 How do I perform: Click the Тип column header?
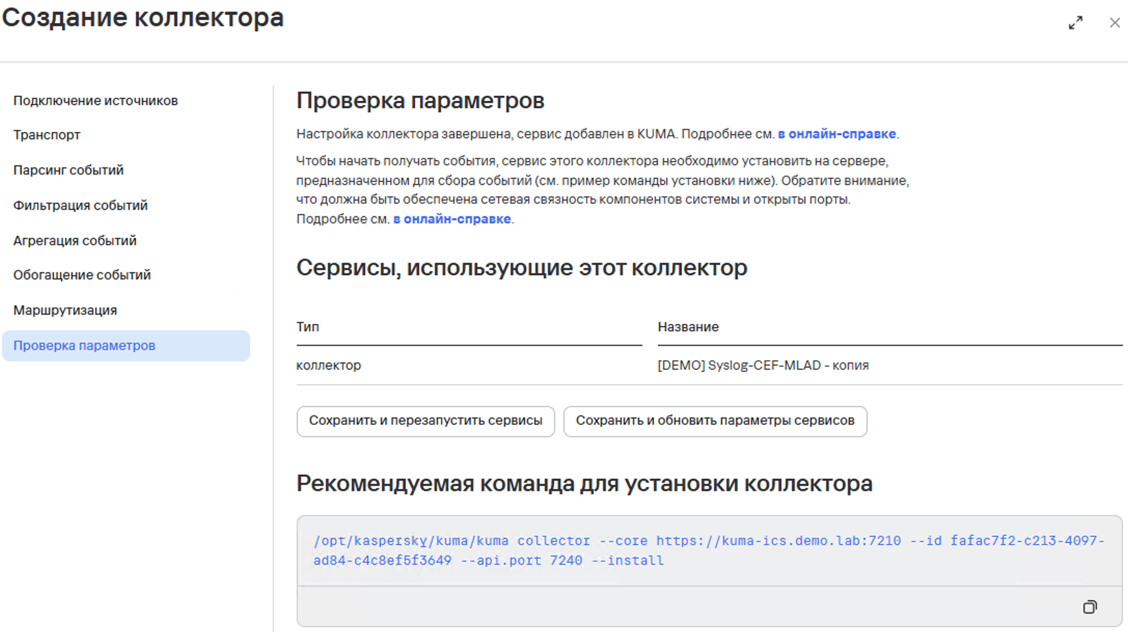pyautogui.click(x=308, y=327)
